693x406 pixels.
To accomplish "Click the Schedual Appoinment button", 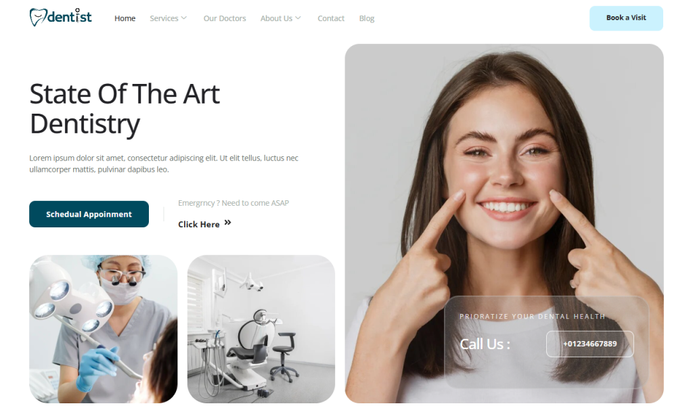I will [x=89, y=215].
